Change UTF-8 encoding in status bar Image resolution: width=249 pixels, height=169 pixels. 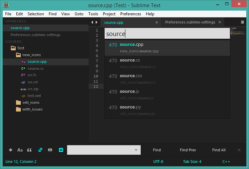158,162
